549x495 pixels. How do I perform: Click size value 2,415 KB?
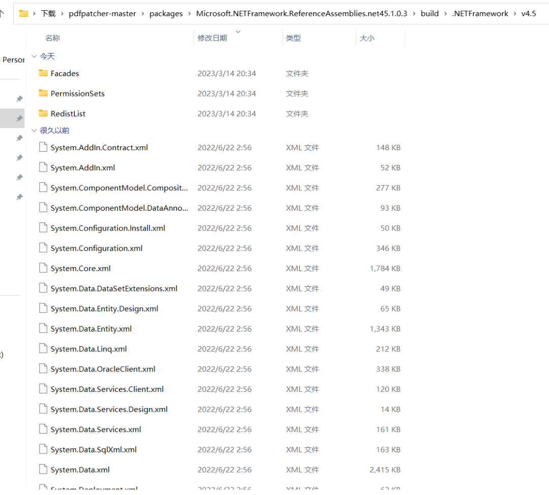385,470
